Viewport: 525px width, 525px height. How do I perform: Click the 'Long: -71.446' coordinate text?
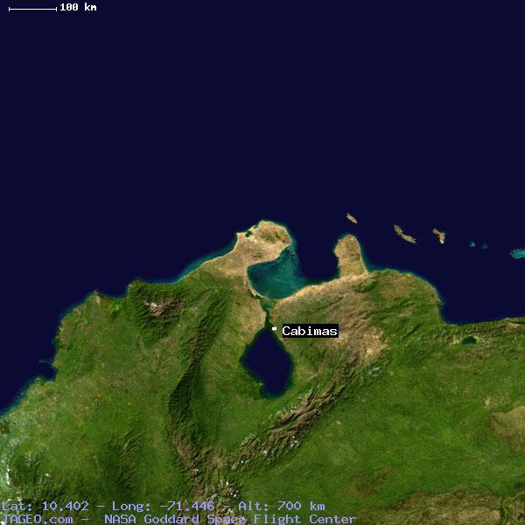tap(163, 506)
